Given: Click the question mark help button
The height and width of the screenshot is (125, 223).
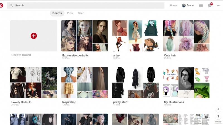Looking at the screenshot, I should (218, 116).
